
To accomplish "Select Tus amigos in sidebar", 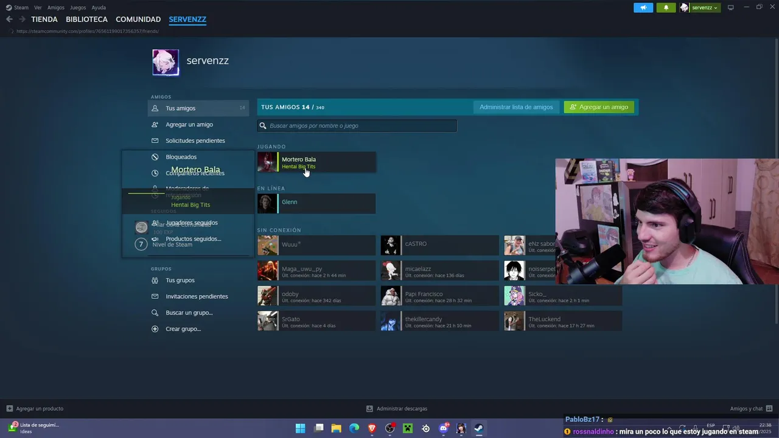I will 198,108.
